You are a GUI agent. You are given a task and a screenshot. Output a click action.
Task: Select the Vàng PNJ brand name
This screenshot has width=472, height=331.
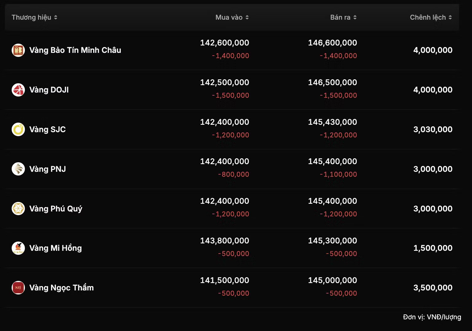pyautogui.click(x=47, y=169)
